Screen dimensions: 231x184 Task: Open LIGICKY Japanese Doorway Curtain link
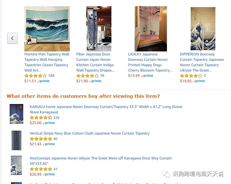click(x=151, y=62)
